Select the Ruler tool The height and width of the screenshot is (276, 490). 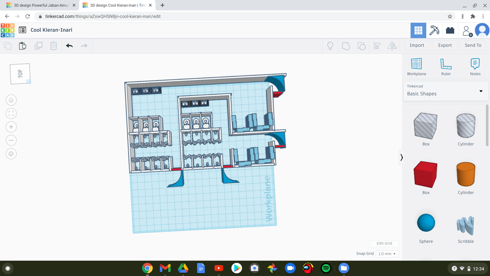pos(446,67)
